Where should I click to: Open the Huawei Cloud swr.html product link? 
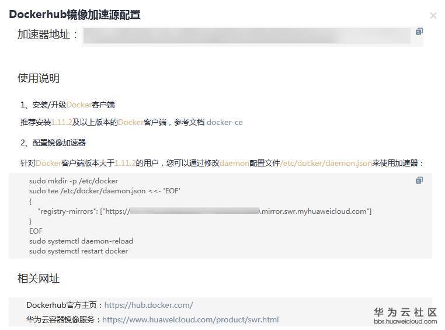tap(190, 319)
